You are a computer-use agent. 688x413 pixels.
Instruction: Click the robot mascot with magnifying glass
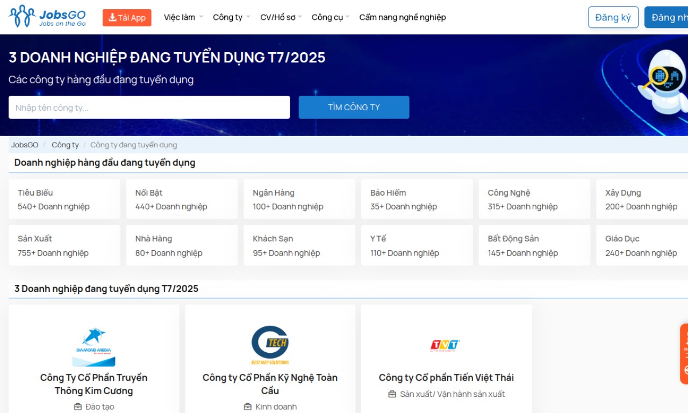[662, 81]
